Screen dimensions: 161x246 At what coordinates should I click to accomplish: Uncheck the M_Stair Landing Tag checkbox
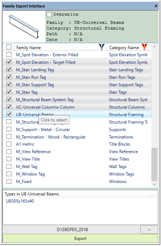pos(9,69)
